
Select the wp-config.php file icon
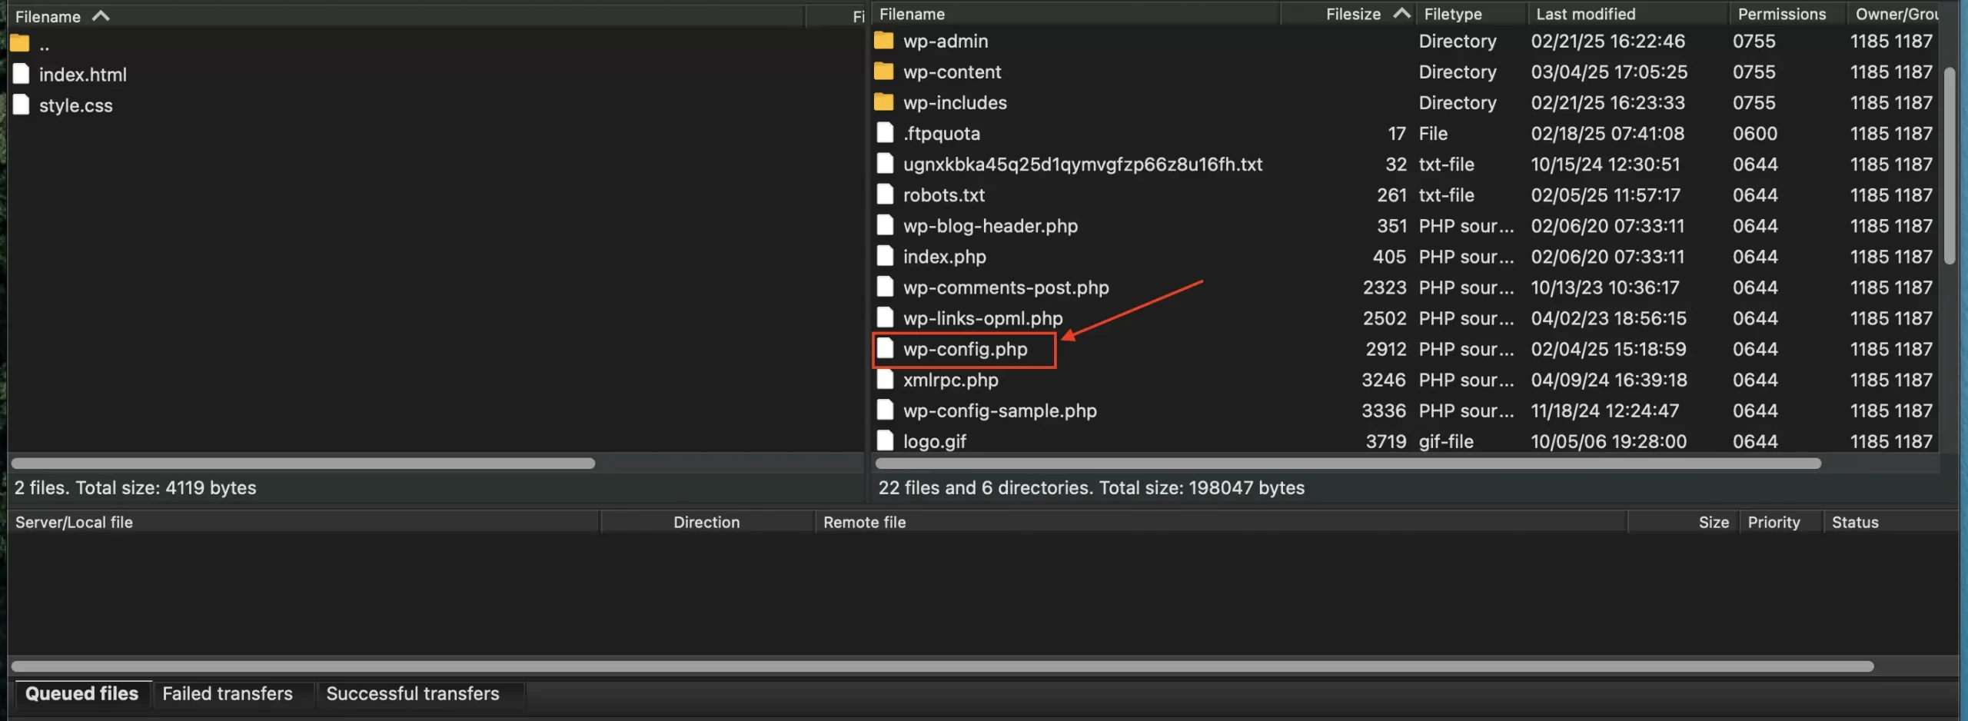[x=886, y=348]
